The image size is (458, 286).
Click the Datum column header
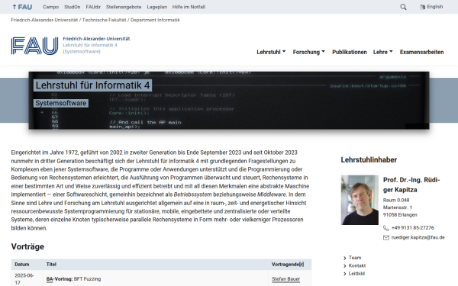click(x=22, y=265)
